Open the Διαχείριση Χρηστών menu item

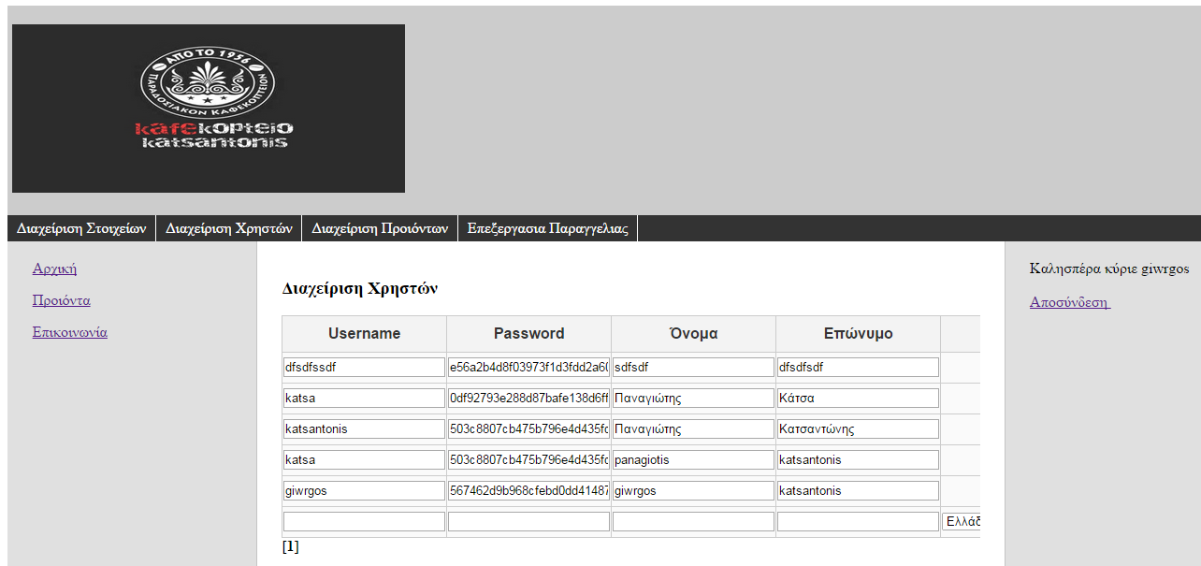229,228
